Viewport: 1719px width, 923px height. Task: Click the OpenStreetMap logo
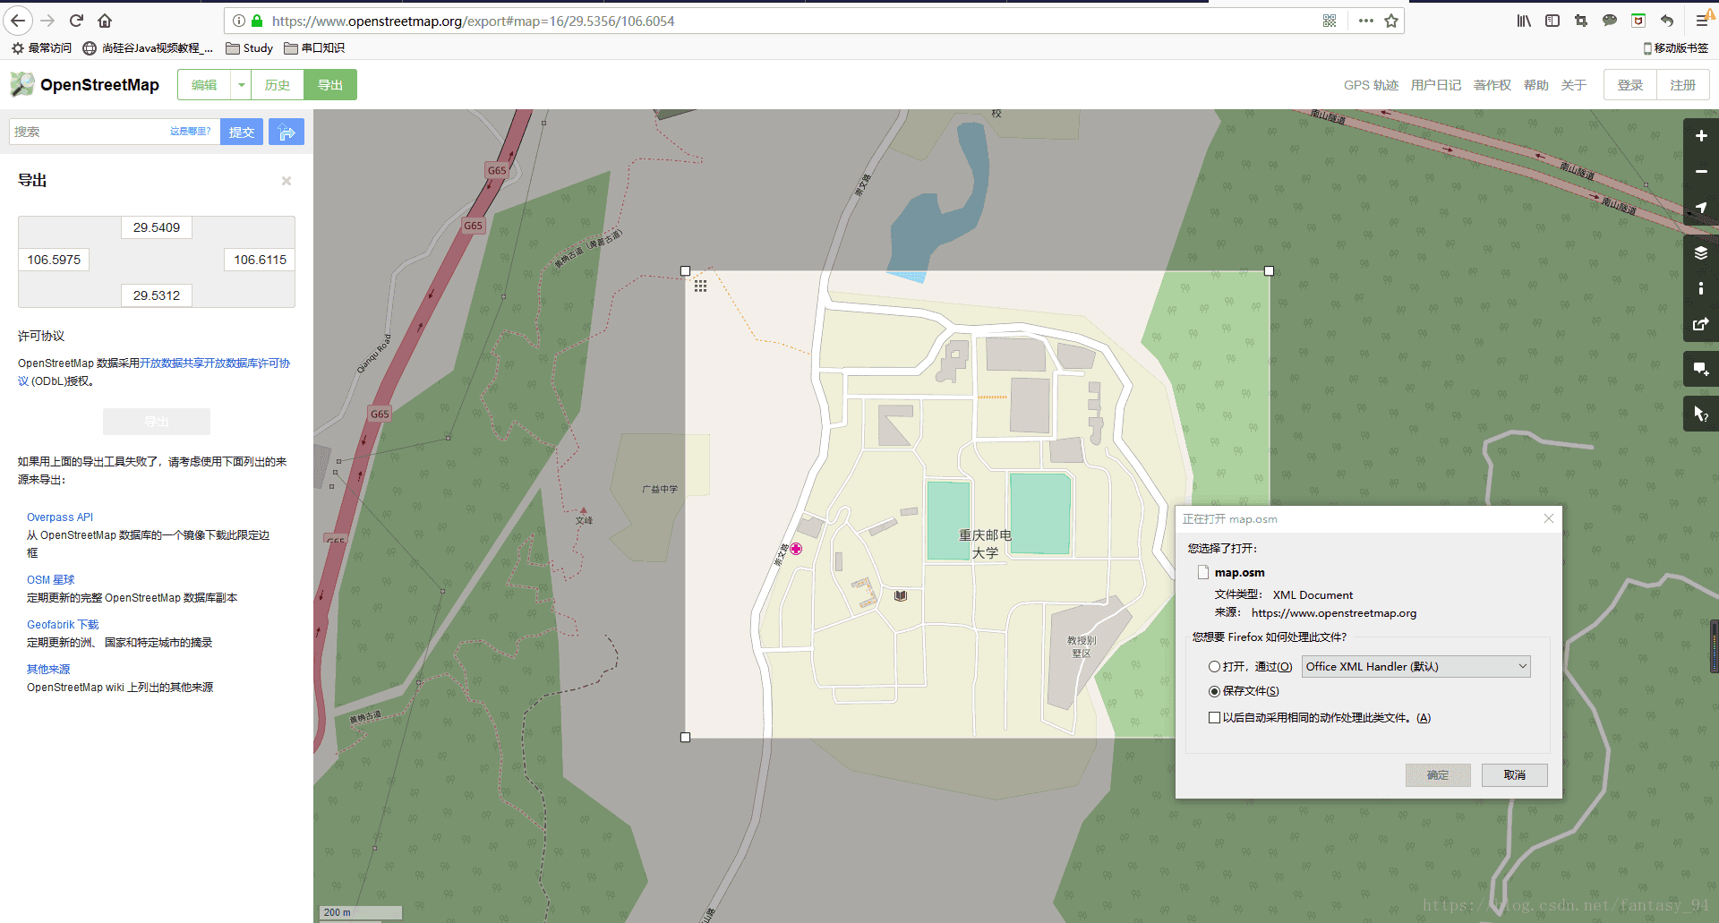pyautogui.click(x=84, y=85)
